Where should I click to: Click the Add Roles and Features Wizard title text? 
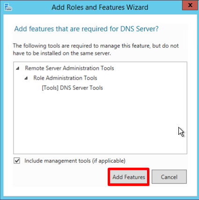pos(100,7)
